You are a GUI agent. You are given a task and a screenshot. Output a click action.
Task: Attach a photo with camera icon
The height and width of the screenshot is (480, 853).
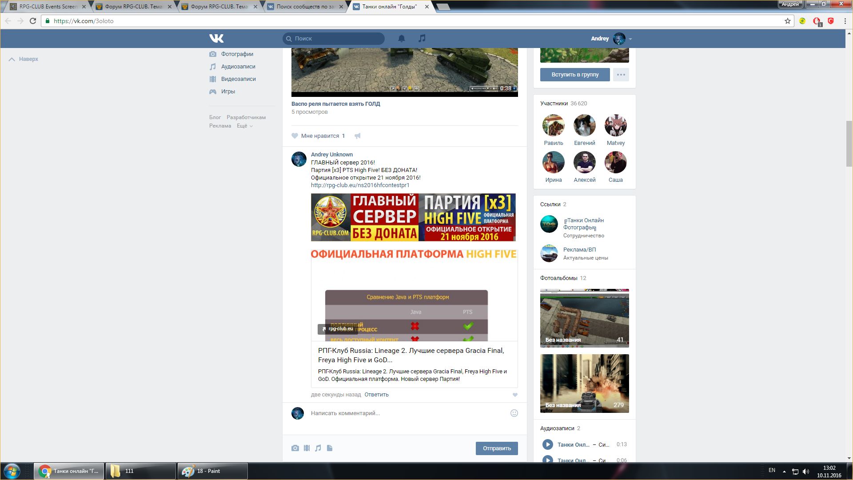[295, 448]
